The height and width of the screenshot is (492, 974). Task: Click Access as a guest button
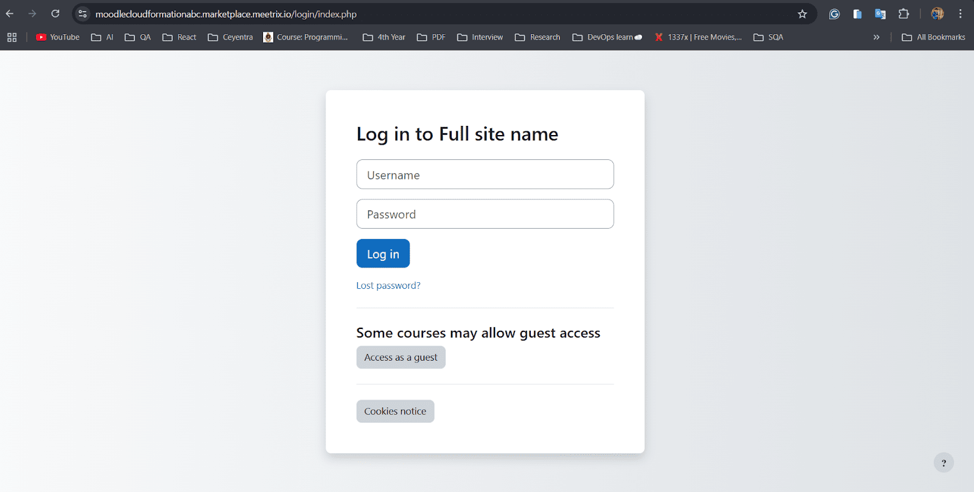(401, 357)
